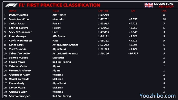Open the #BritishGP hashtag

click(166, 7)
